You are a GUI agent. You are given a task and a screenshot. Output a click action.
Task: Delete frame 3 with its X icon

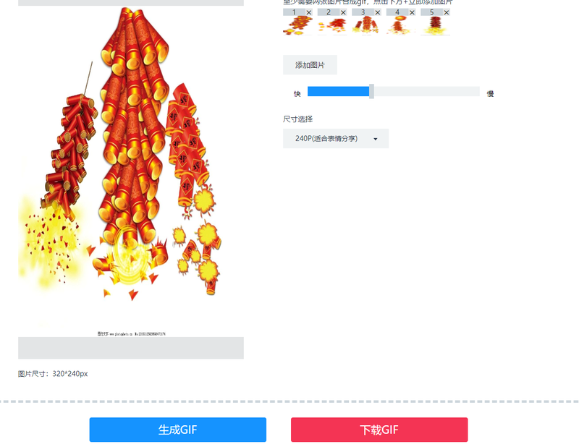(x=378, y=12)
